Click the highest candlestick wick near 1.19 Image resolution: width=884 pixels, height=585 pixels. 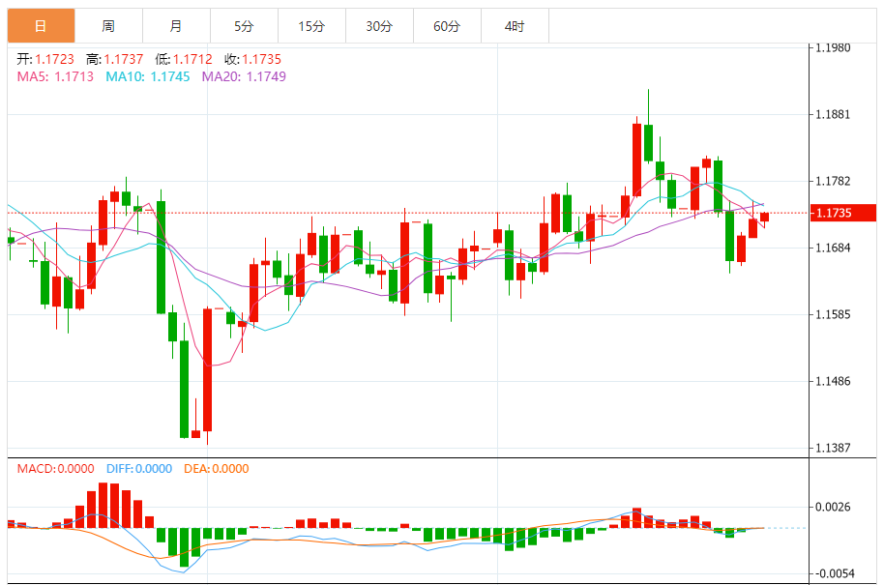pos(648,107)
